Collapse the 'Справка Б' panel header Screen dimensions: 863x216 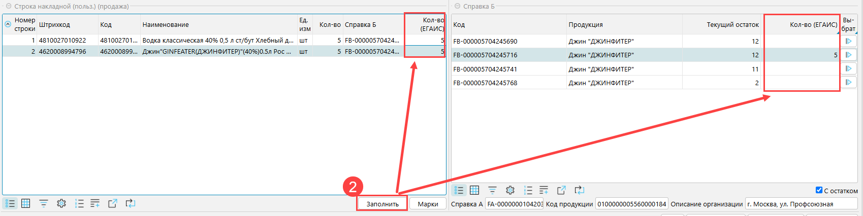457,7
